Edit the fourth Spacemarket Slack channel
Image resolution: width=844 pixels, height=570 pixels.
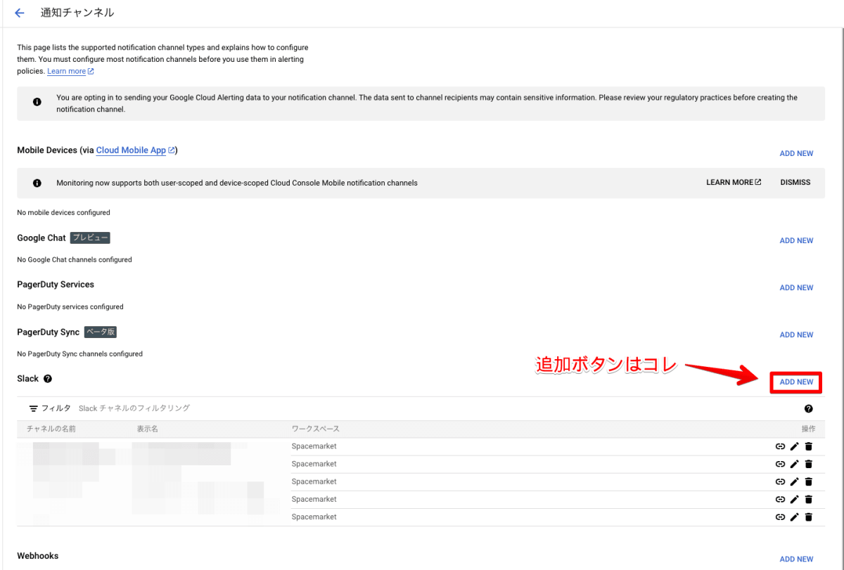tap(794, 499)
